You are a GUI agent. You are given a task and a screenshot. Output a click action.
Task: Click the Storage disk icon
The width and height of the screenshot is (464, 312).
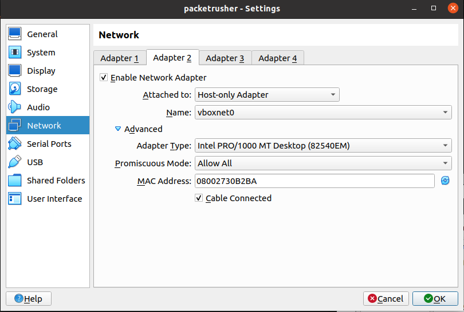15,89
